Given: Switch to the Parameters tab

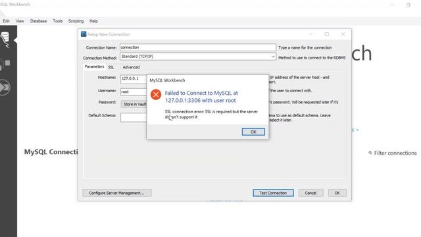Looking at the screenshot, I should click(94, 66).
